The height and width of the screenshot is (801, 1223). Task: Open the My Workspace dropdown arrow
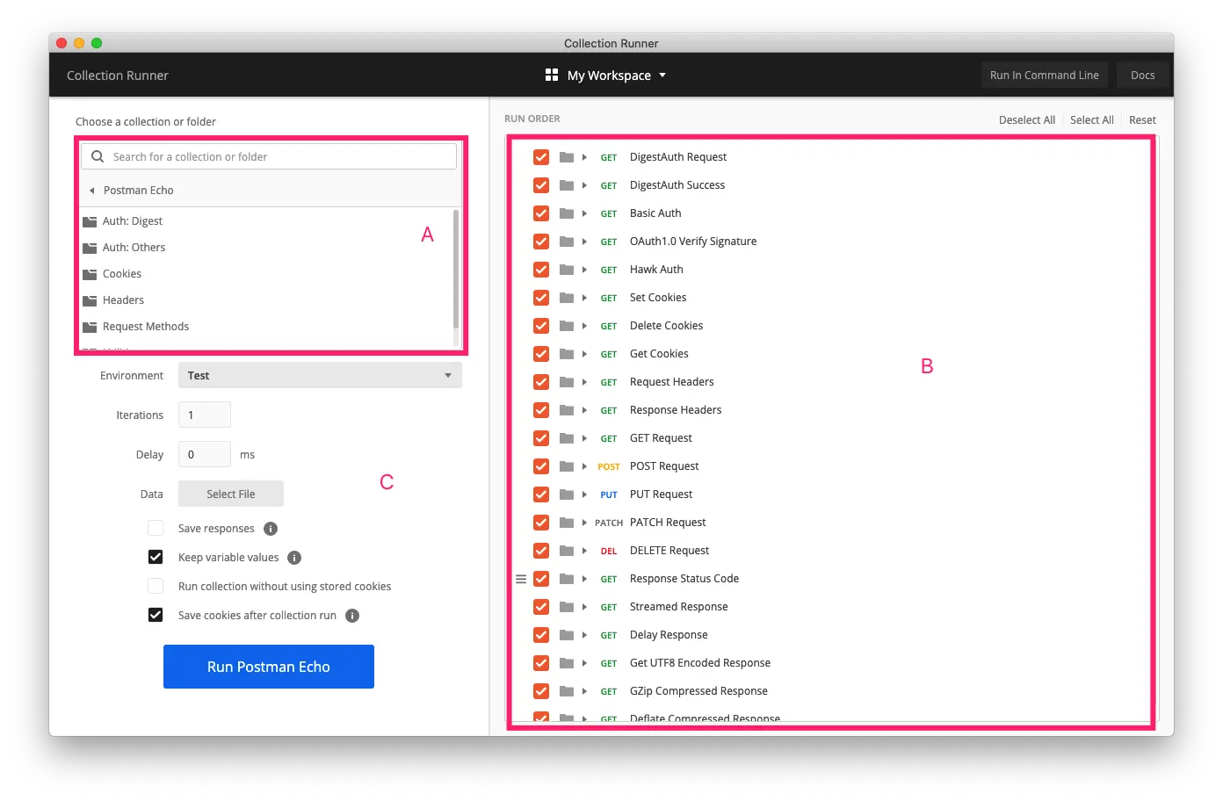[662, 76]
